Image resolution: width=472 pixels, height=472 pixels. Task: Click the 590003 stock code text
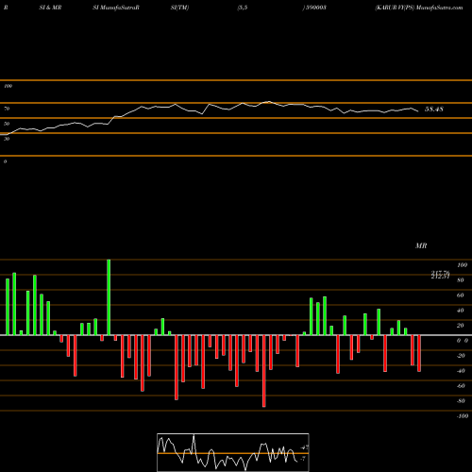click(x=315, y=8)
